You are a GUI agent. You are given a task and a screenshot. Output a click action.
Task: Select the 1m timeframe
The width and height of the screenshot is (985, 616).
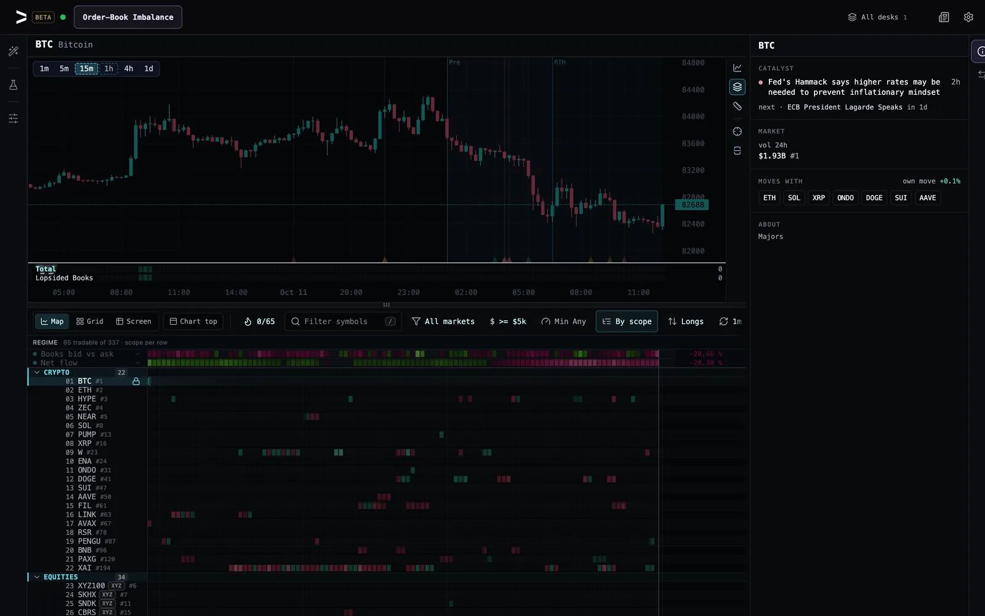(x=44, y=68)
